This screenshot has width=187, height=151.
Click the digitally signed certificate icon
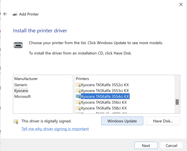click(x=16, y=121)
